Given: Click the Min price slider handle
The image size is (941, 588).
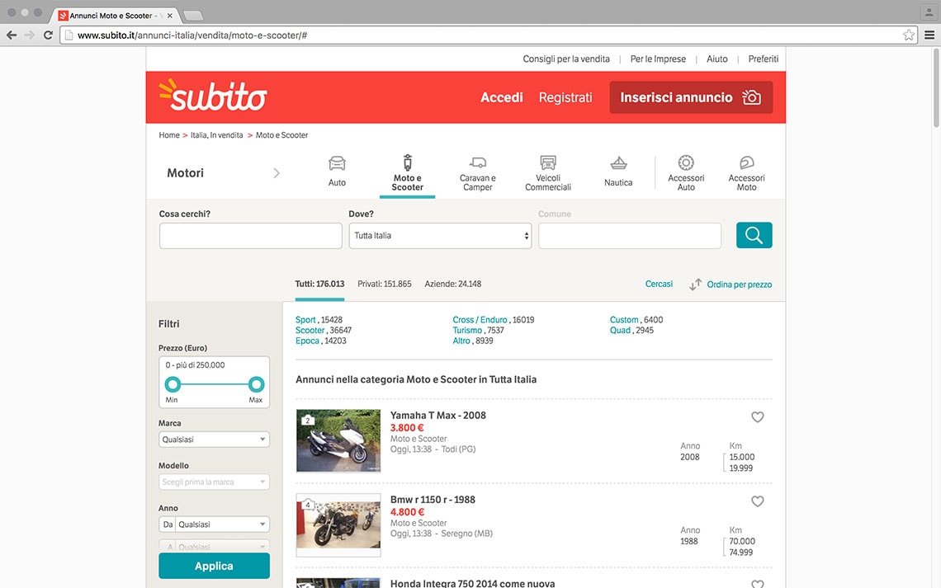Looking at the screenshot, I should [173, 384].
